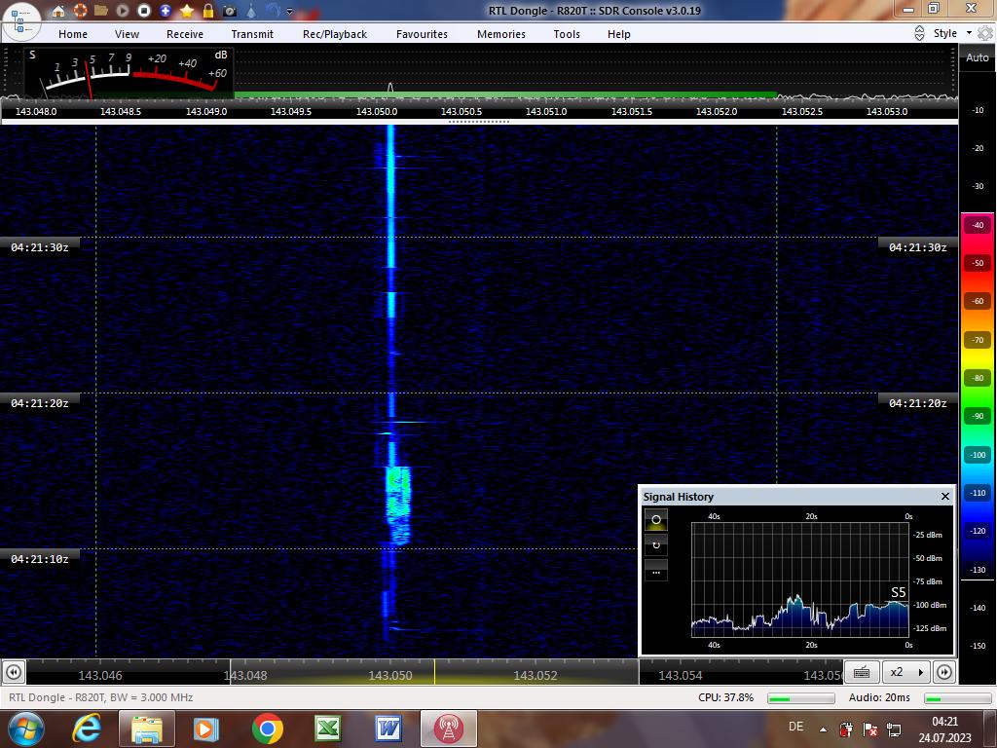Launch Internet Explorer from taskbar

(87, 729)
